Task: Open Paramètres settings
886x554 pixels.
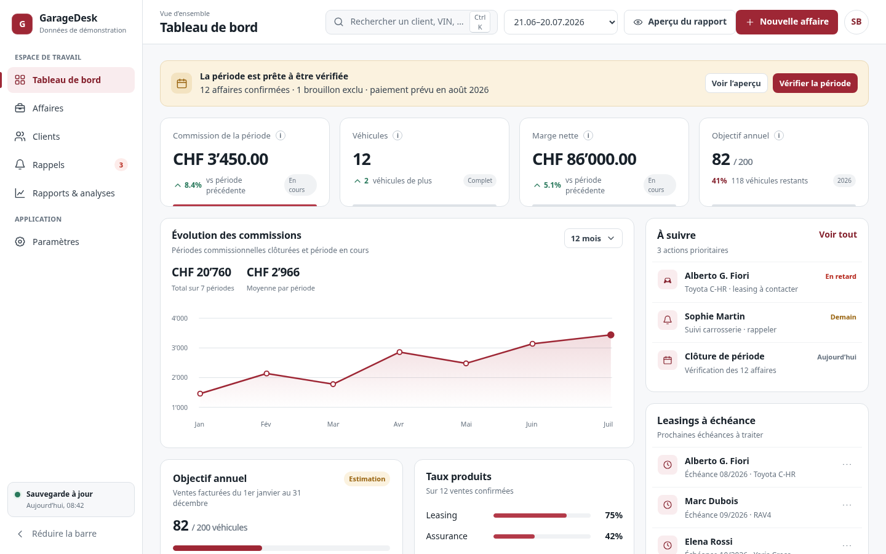Action: click(71, 242)
